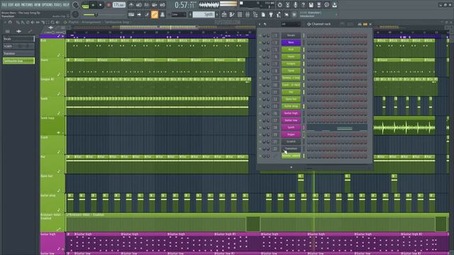
Task: Mute the Kick channel LED
Action: (x=260, y=50)
